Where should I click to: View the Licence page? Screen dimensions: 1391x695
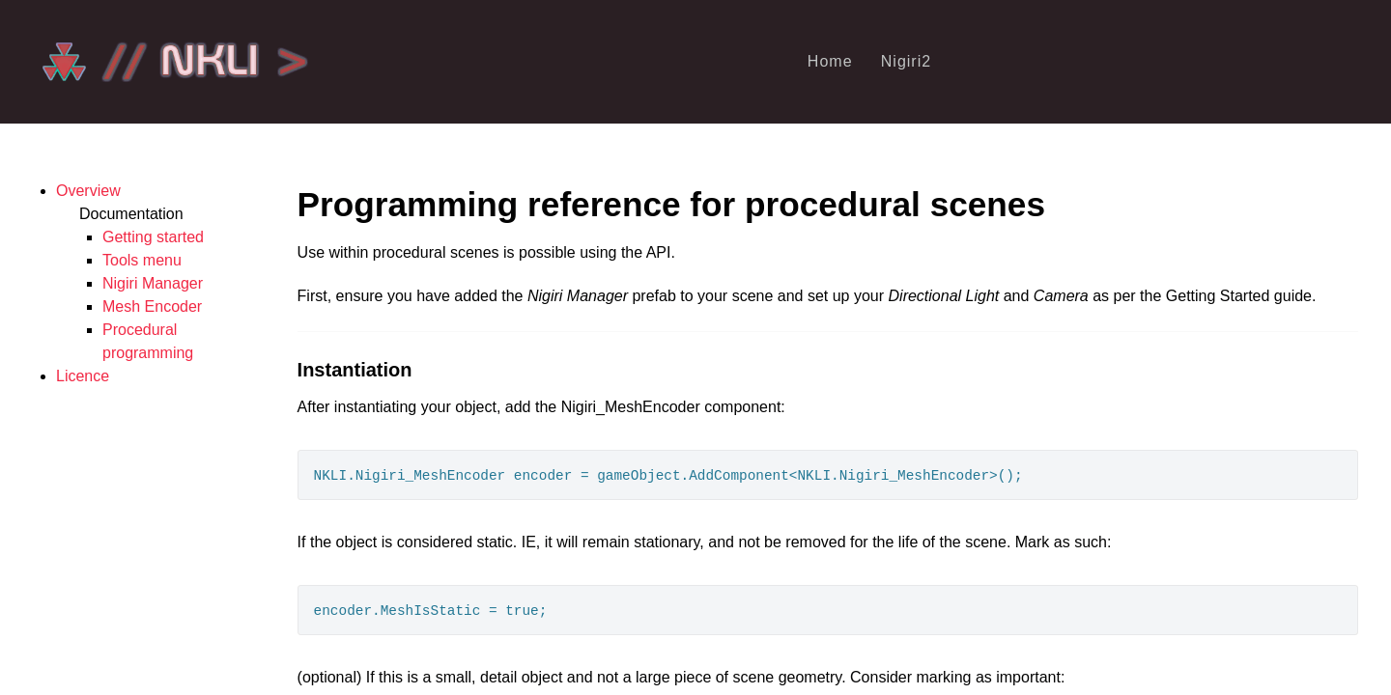[82, 375]
